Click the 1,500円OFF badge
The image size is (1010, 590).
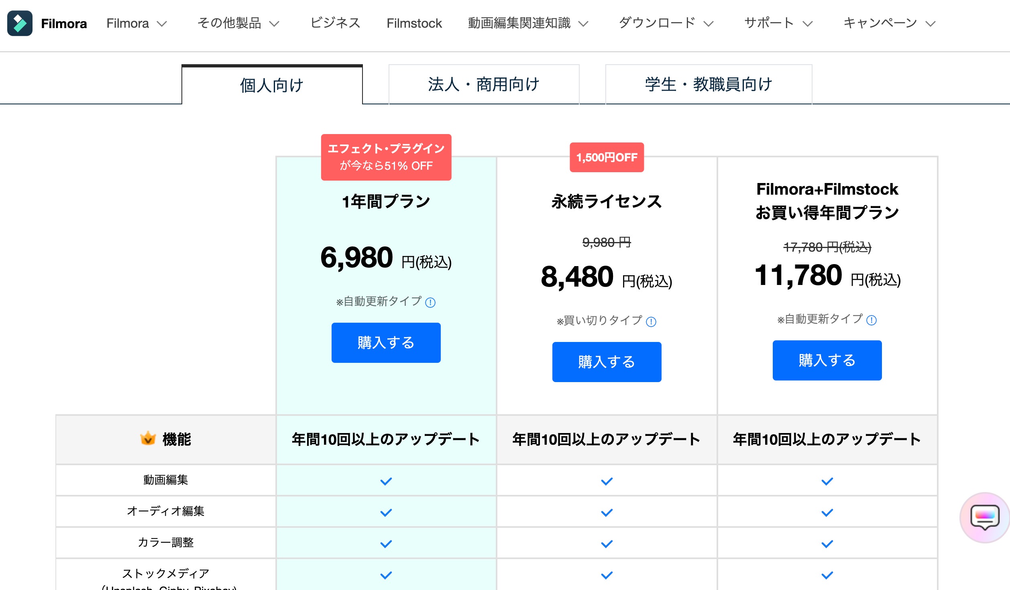coord(607,157)
